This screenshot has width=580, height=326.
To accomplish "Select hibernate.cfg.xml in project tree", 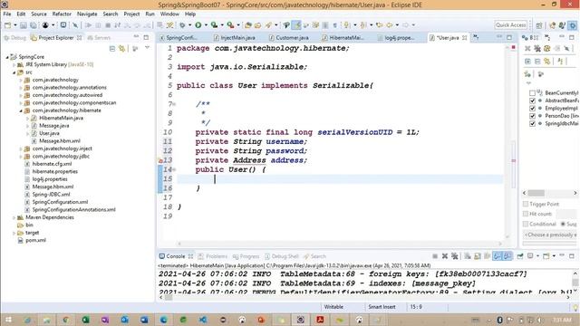I will 52,164.
